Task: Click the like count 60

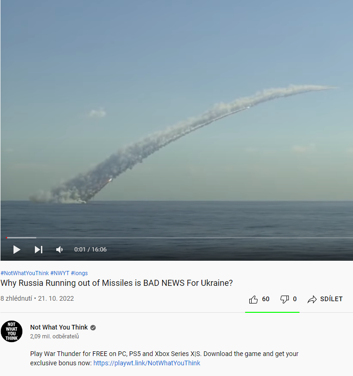Action: (266, 299)
